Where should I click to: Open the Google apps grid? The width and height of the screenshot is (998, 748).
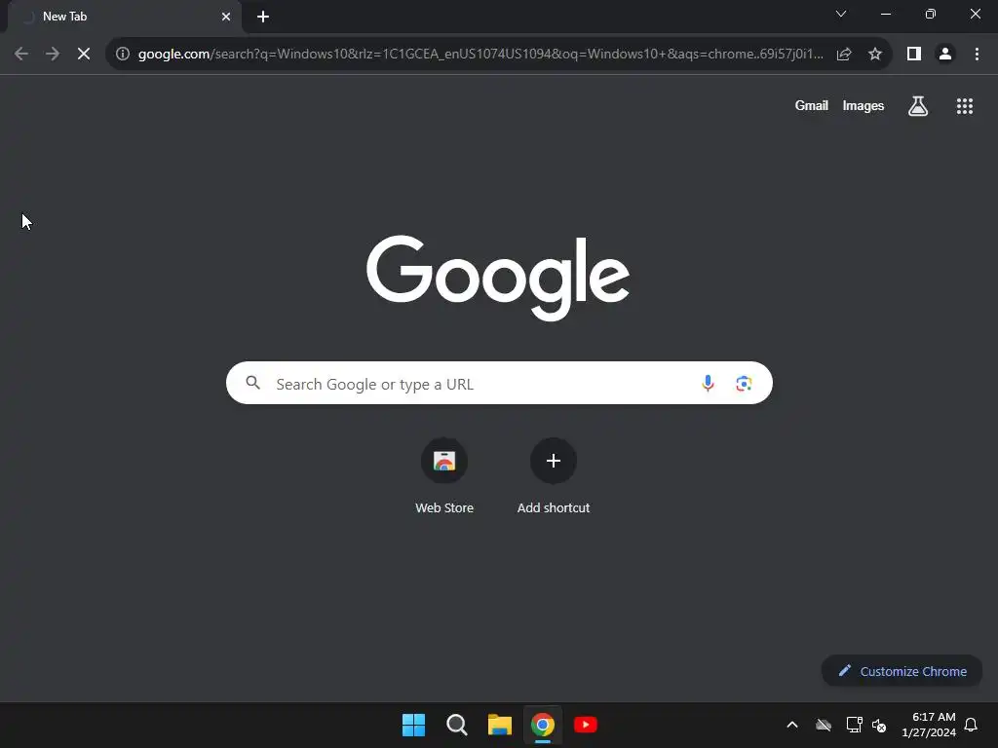click(x=964, y=106)
